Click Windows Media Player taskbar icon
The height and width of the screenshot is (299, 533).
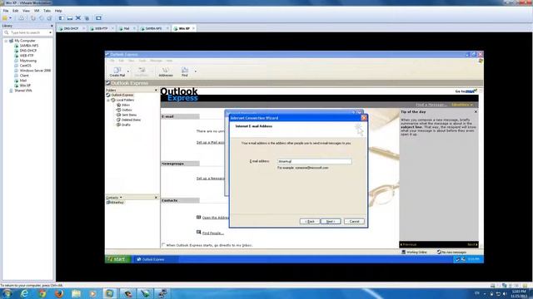click(x=92, y=293)
